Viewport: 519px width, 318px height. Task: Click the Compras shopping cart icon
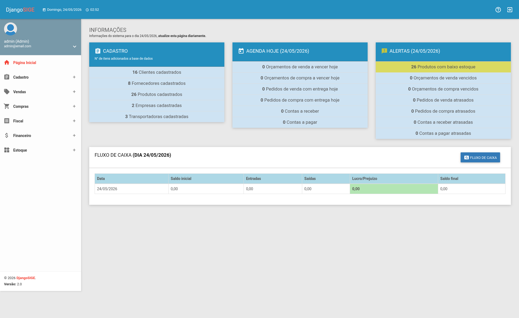[x=7, y=106]
